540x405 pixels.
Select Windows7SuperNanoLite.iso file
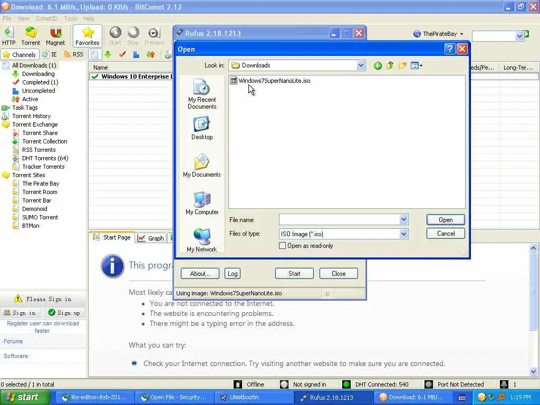(x=271, y=81)
